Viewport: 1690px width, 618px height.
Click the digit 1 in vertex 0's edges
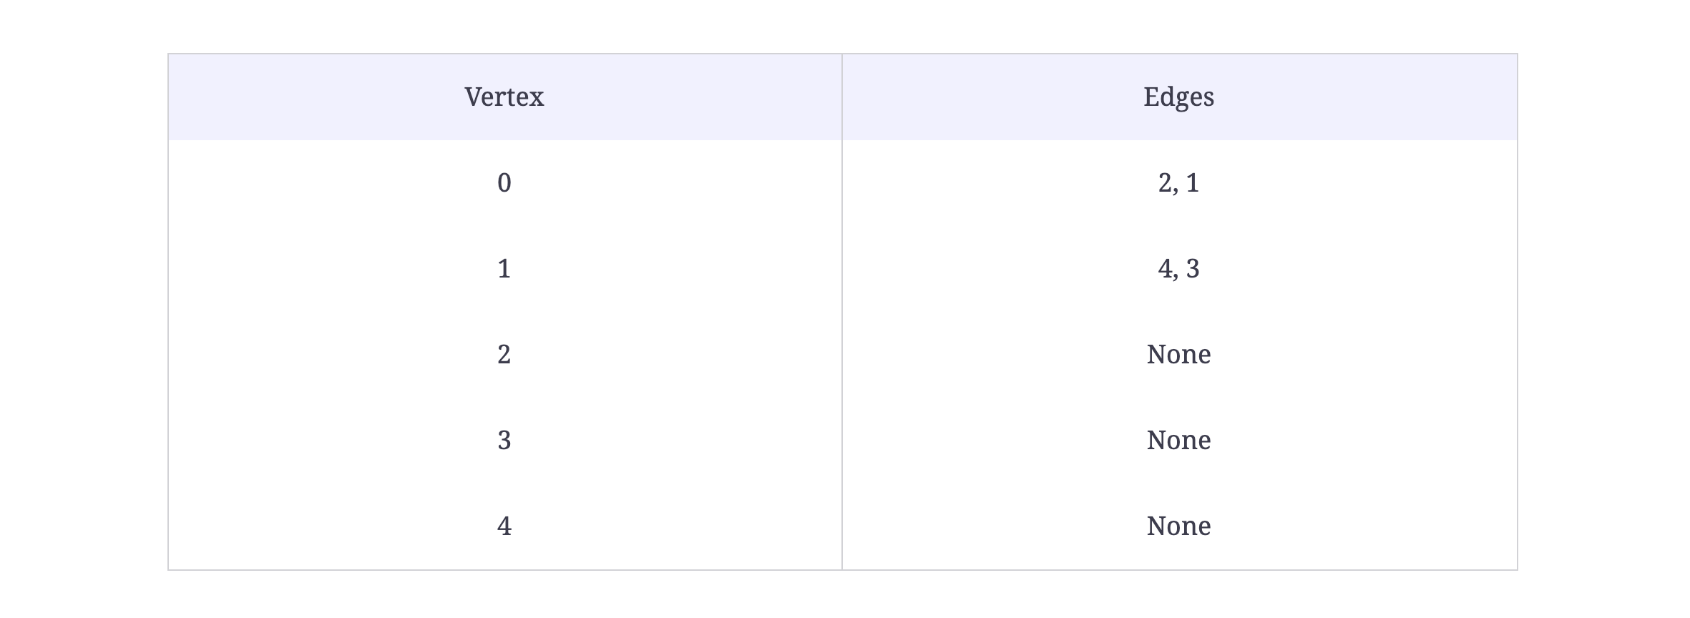click(1193, 183)
